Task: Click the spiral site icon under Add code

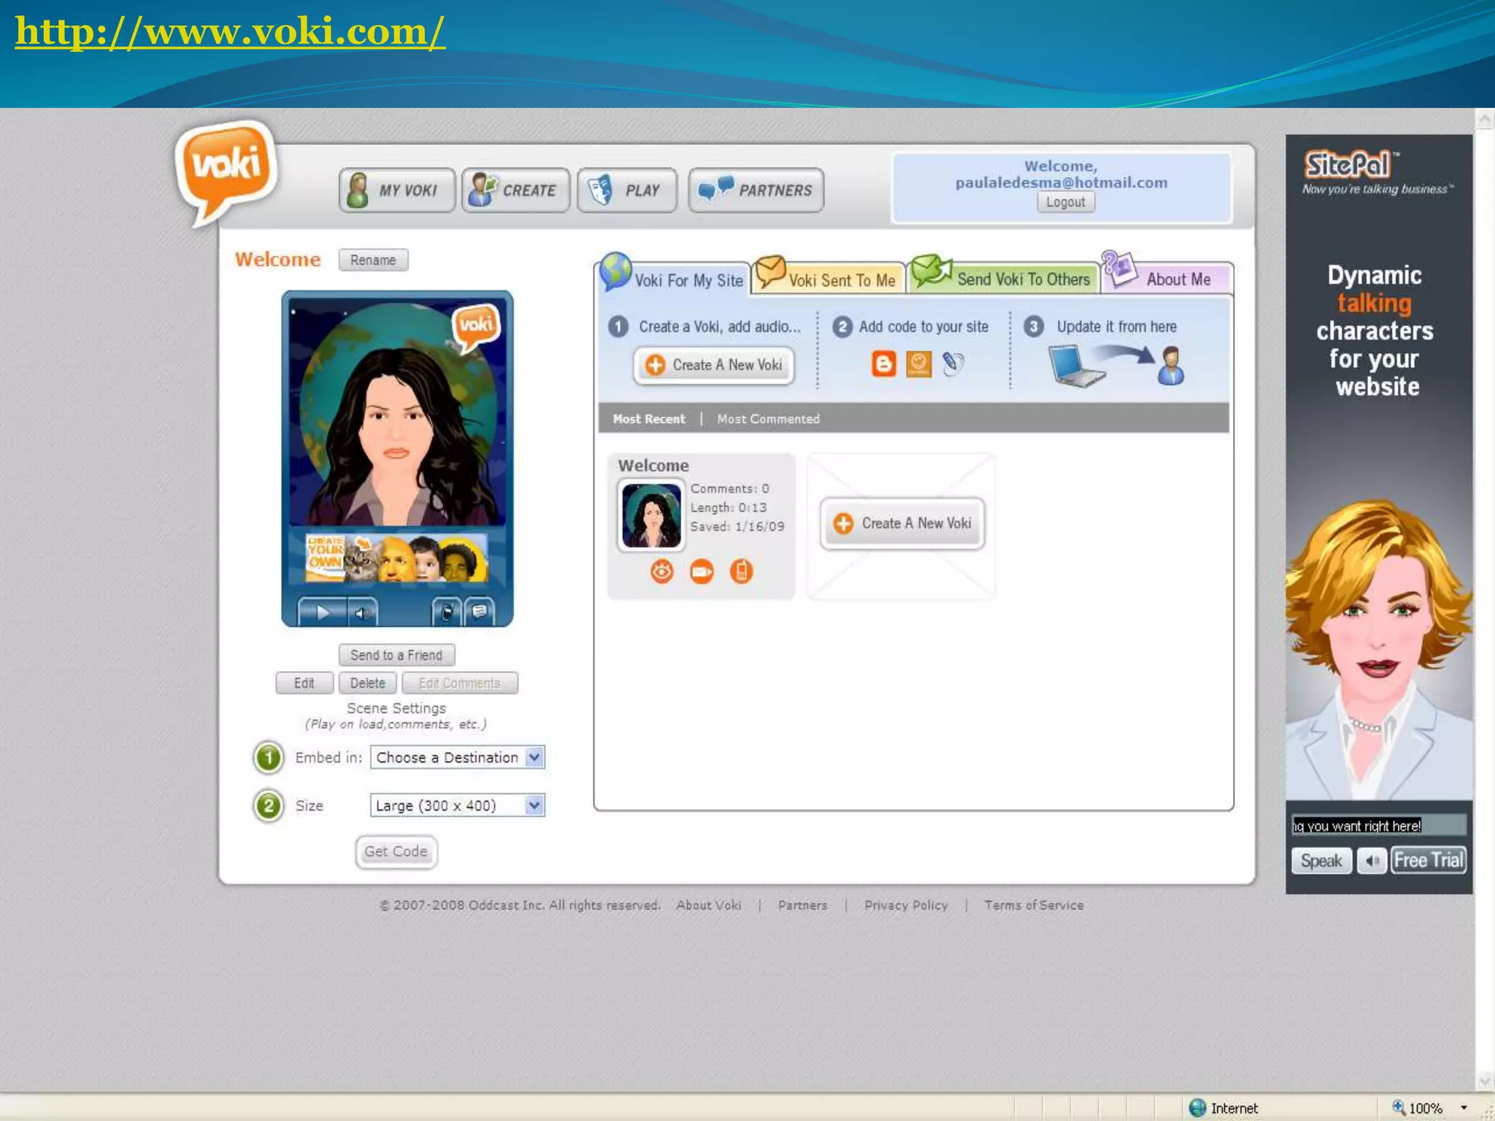Action: (953, 363)
